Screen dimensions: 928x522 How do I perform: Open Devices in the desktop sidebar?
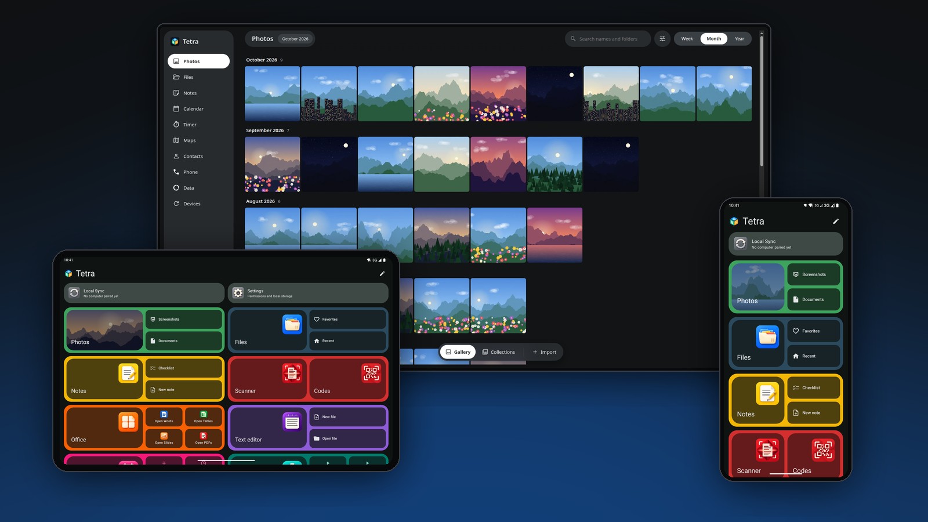tap(198, 204)
